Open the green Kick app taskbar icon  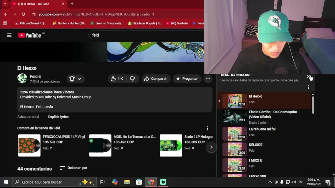click(163, 182)
